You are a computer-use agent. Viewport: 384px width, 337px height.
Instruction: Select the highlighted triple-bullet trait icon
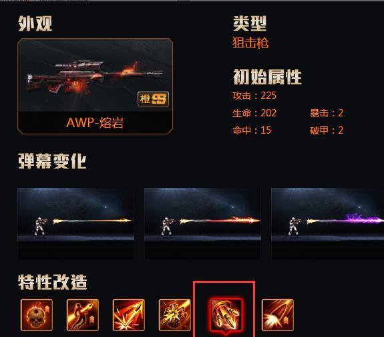click(226, 315)
